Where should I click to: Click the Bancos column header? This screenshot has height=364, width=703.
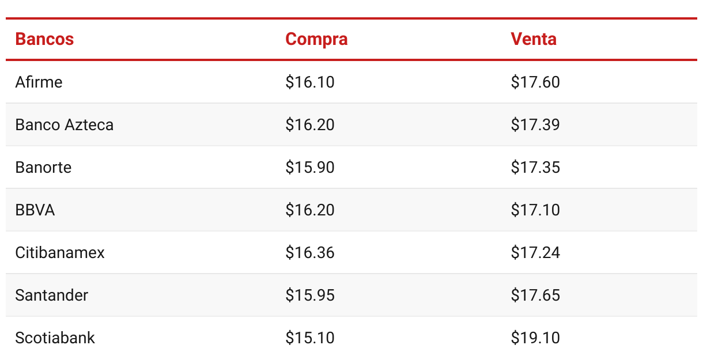[x=44, y=39]
